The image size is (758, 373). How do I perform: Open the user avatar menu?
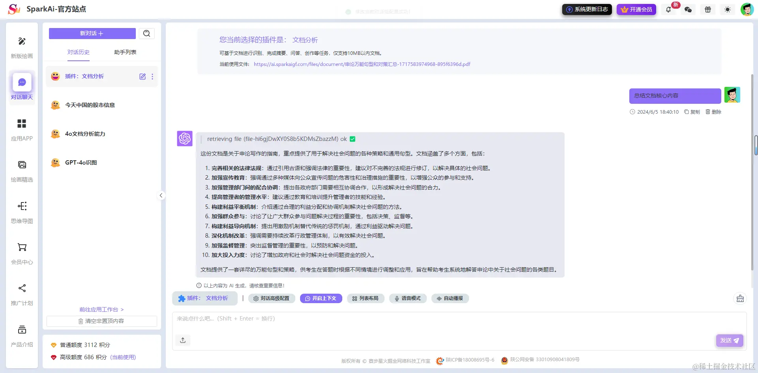pos(747,9)
